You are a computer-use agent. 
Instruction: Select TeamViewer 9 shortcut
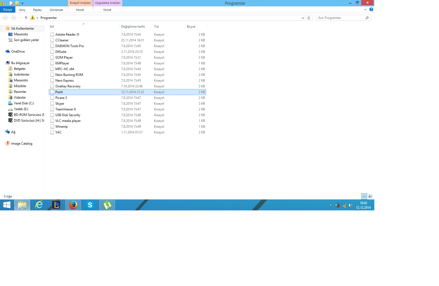[x=127, y=109]
